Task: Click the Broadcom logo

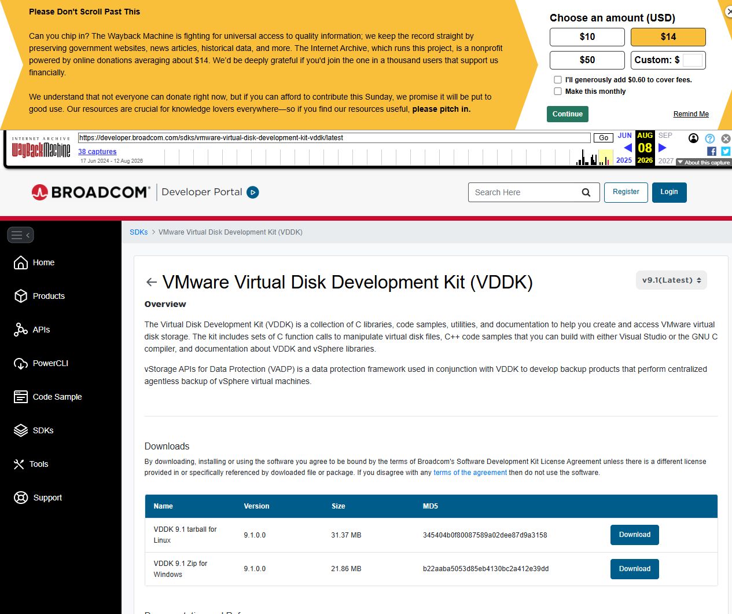Action: [91, 192]
